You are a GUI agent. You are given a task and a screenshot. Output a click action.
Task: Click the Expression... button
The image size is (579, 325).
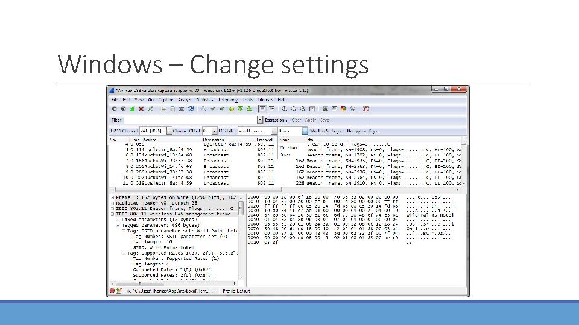tap(276, 120)
